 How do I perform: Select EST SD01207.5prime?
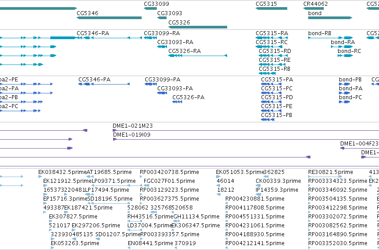point(118,234)
